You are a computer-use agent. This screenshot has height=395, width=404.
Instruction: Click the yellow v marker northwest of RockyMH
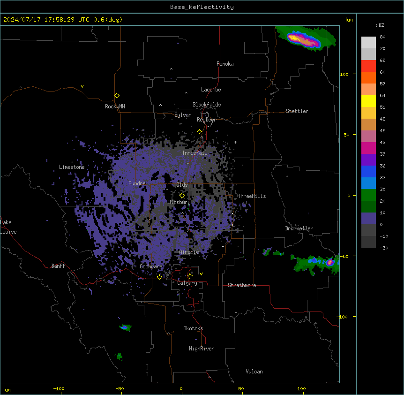tap(82, 86)
